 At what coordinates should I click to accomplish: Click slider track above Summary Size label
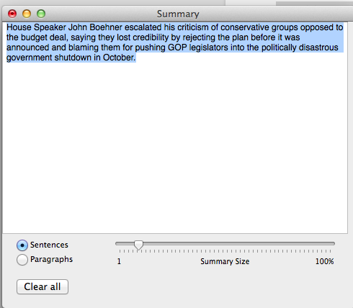[225, 243]
